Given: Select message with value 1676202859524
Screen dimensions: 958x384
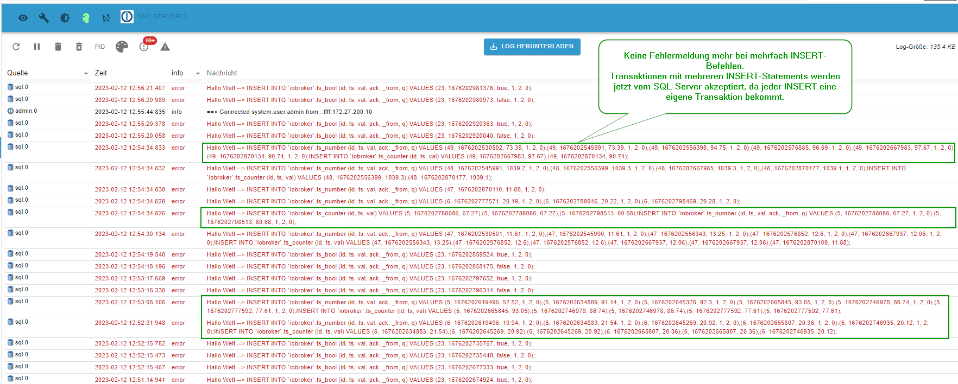Looking at the screenshot, I should point(369,254).
